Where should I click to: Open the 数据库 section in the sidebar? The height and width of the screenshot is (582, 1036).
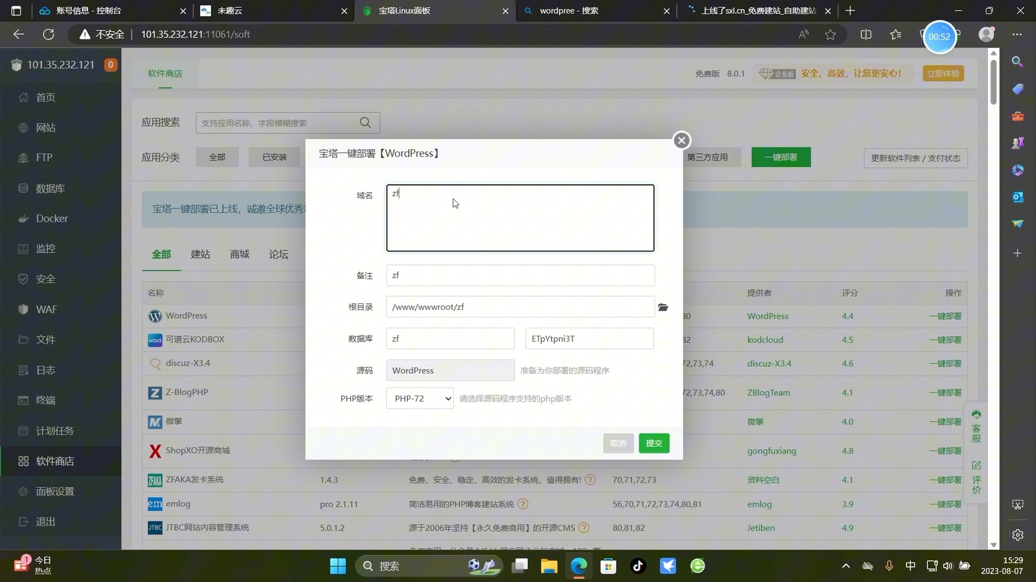coord(50,188)
